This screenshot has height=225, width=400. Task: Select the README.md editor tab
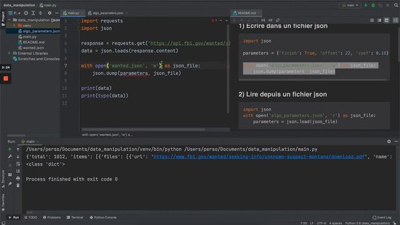click(246, 13)
